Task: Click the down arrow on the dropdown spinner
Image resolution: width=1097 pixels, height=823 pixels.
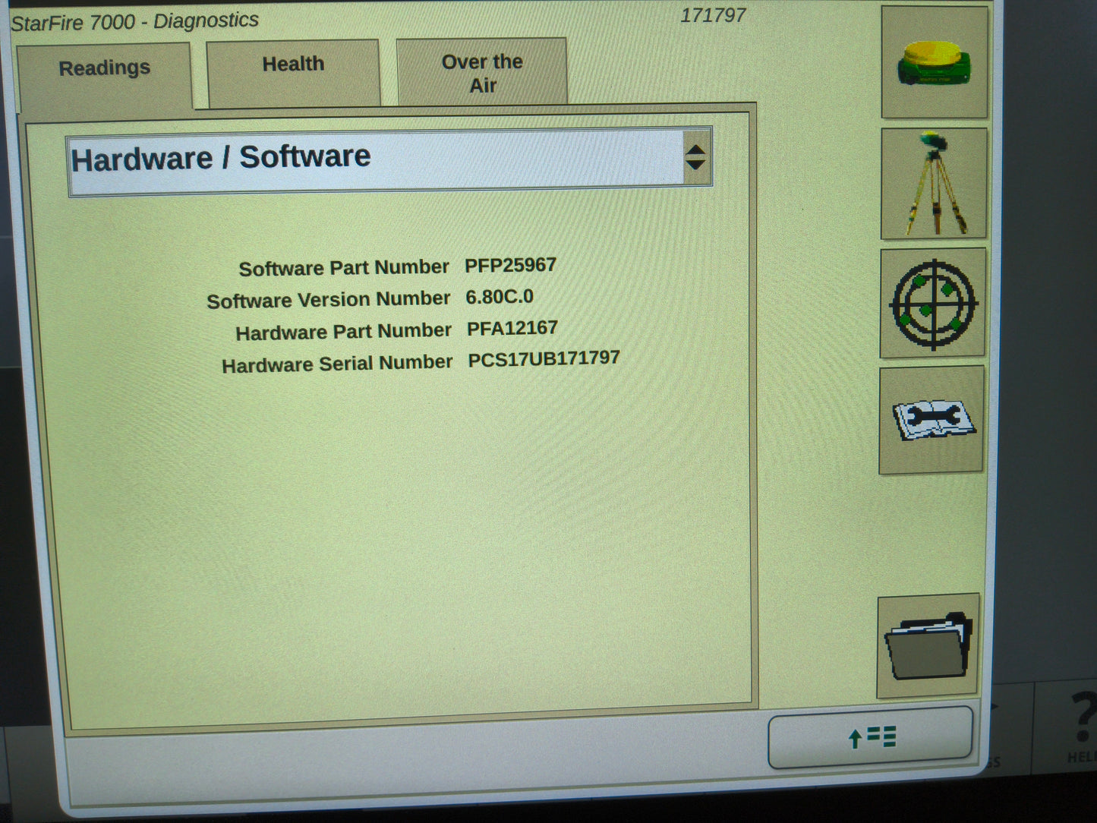Action: pos(697,166)
